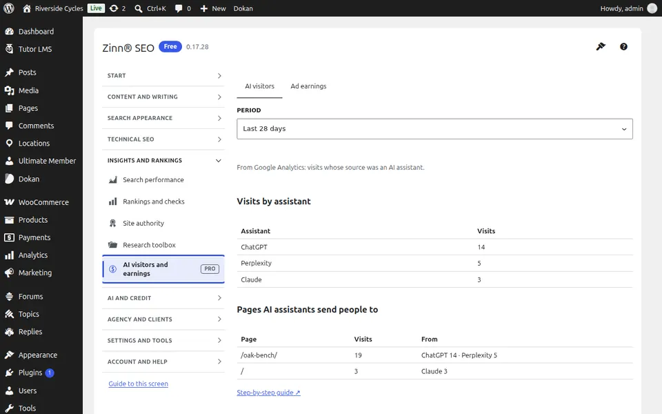Click the Perplexity assistant row
This screenshot has width=662, height=414.
coord(434,263)
